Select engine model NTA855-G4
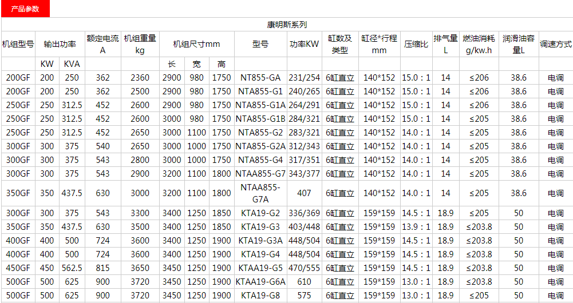 (260, 160)
